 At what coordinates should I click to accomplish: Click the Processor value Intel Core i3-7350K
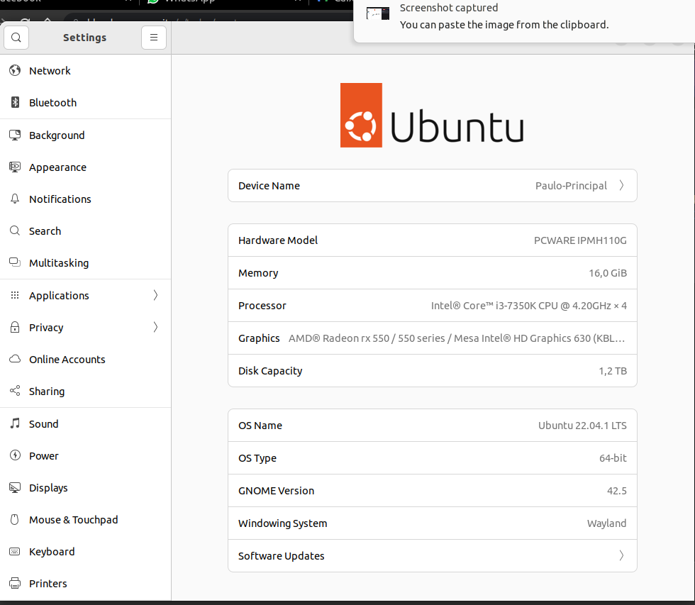pos(529,306)
